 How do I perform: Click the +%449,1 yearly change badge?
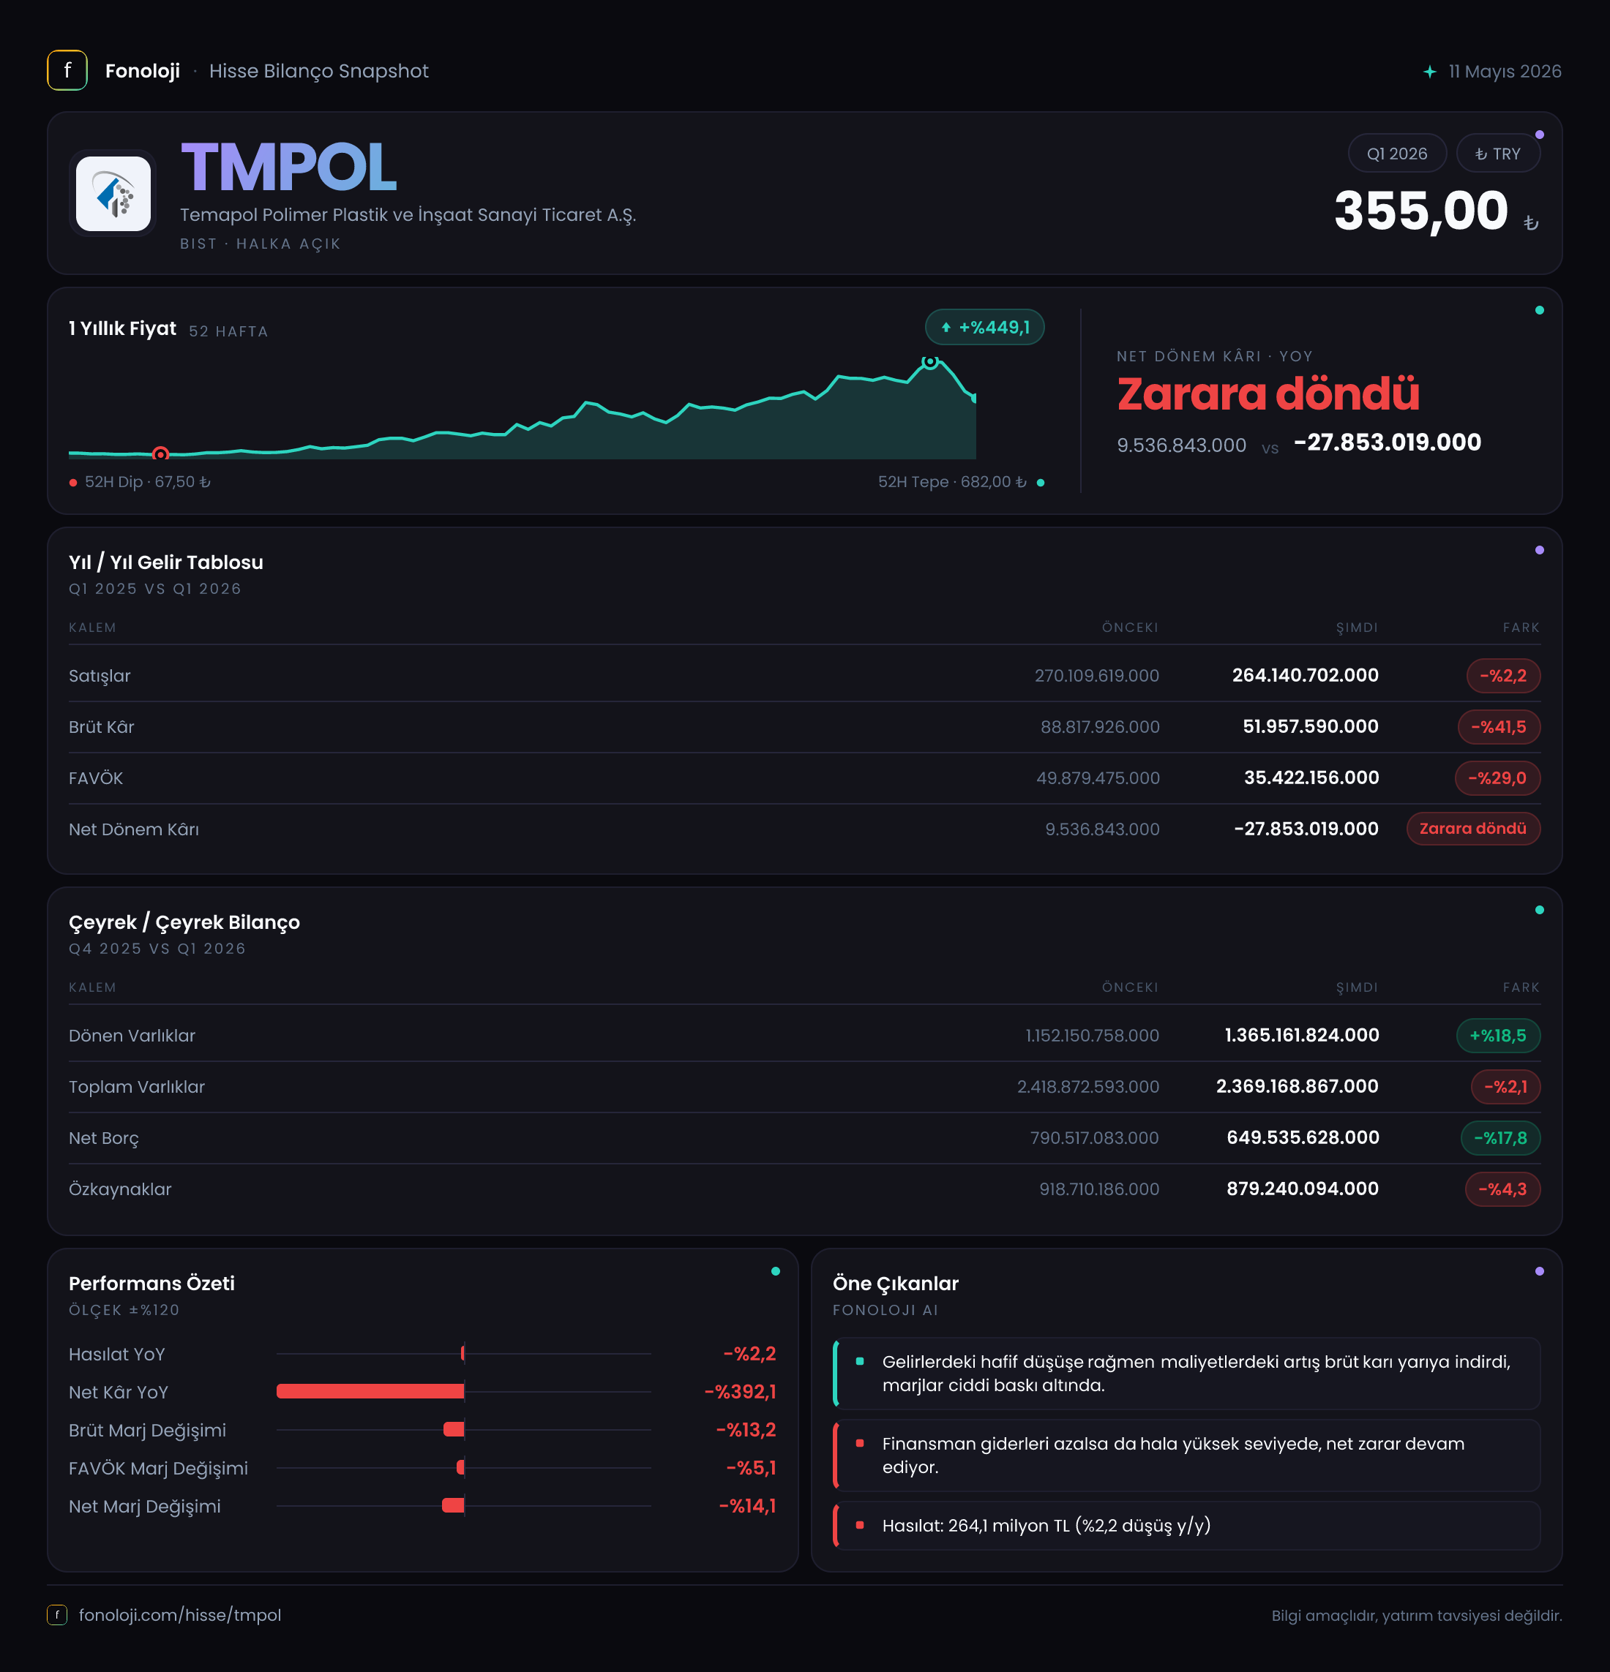click(x=985, y=328)
